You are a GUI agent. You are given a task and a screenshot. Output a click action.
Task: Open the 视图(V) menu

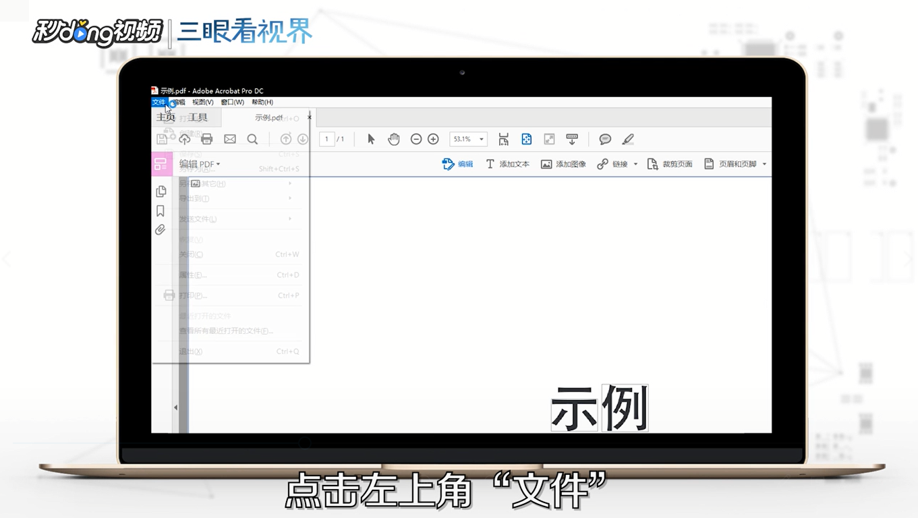pos(202,102)
